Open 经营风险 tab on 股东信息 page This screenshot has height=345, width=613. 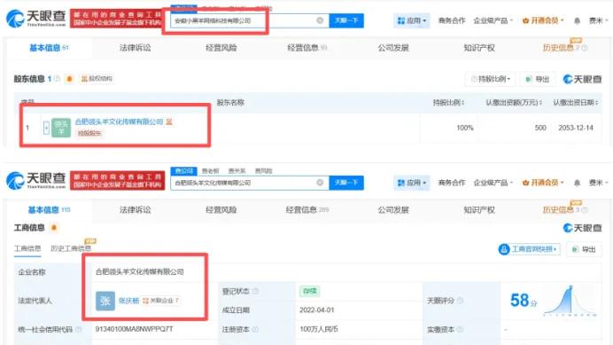coord(221,48)
